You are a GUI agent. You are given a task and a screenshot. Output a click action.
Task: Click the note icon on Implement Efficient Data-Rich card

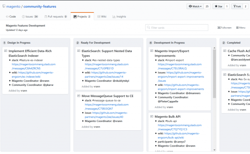click(x=5, y=51)
